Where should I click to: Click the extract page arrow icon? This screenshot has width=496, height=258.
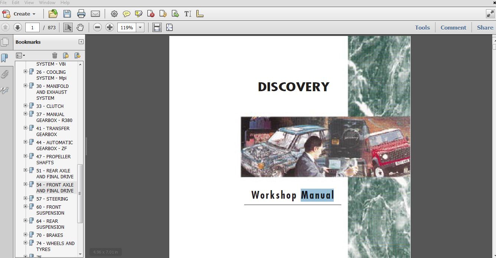[x=163, y=14]
